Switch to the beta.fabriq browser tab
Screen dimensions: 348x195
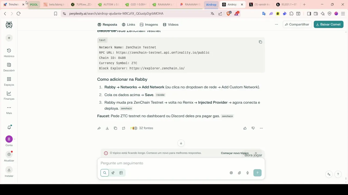point(54,5)
